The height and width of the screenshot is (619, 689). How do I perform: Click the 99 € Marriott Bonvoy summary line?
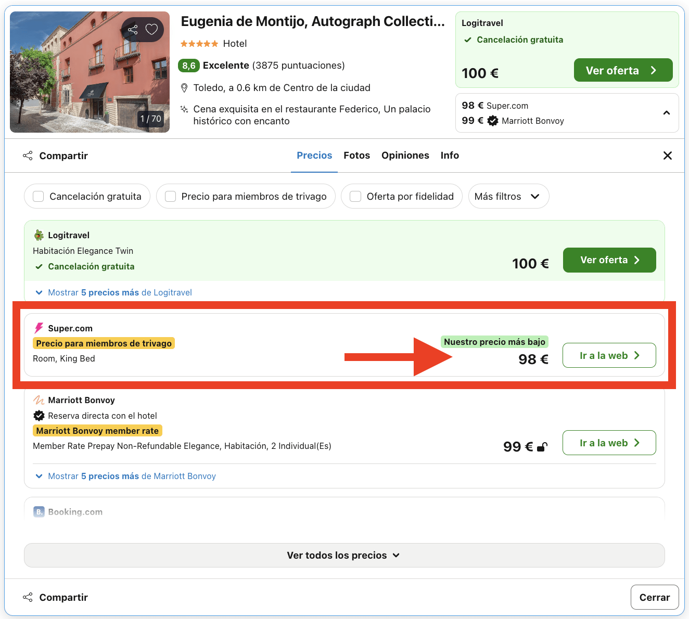click(x=513, y=121)
